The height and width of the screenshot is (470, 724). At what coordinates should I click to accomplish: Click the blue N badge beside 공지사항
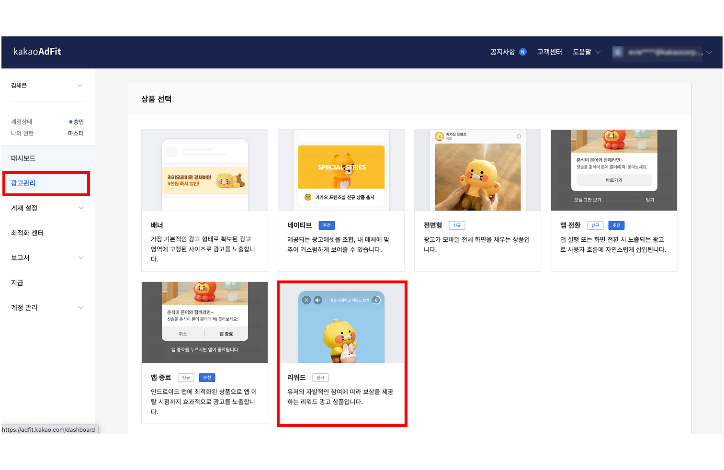click(x=523, y=52)
